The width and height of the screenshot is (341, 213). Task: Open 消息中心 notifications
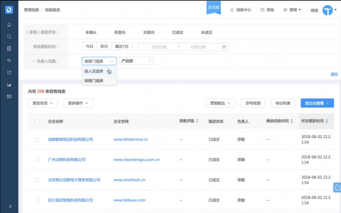[x=241, y=10]
